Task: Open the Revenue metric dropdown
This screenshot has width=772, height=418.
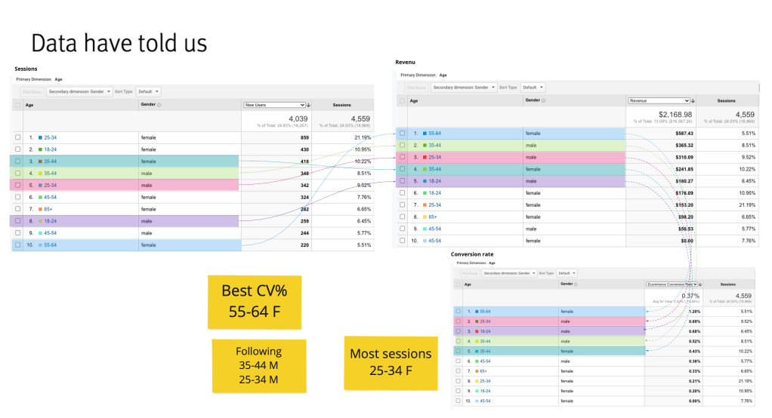Action: pos(658,100)
